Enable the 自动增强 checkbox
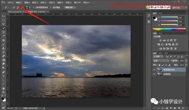 tap(51, 8)
